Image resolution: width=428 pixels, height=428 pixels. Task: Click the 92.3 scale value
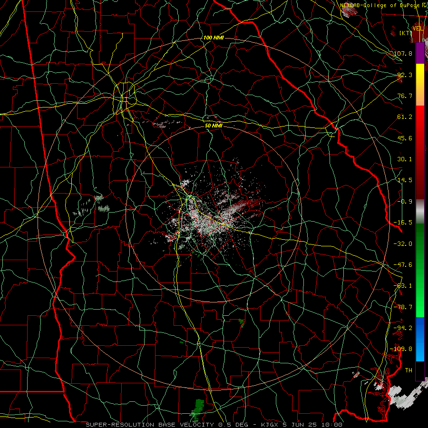click(x=405, y=75)
